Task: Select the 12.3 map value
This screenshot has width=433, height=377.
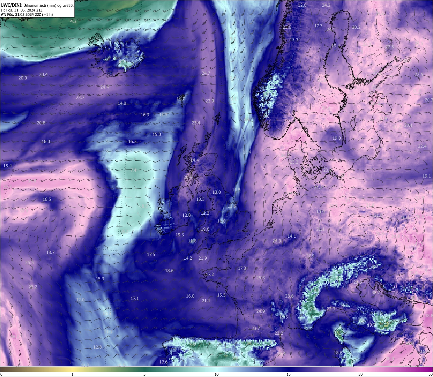Action: [x=205, y=213]
